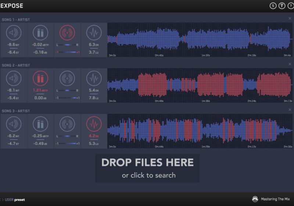Click Song 2 loudness speaker icon
The image size is (294, 206).
click(14, 78)
